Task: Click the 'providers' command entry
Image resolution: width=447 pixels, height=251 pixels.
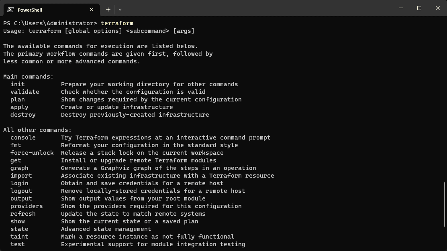Action: [27, 206]
